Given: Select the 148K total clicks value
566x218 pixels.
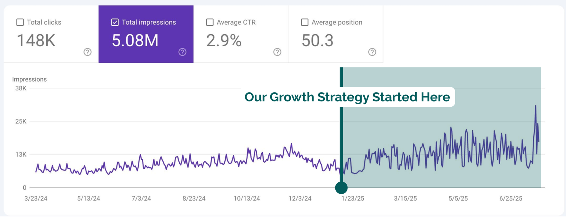Looking at the screenshot, I should 36,41.
